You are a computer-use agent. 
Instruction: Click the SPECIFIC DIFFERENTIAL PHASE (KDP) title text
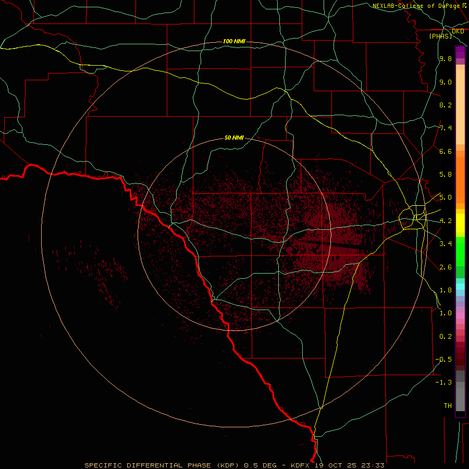[x=162, y=465]
